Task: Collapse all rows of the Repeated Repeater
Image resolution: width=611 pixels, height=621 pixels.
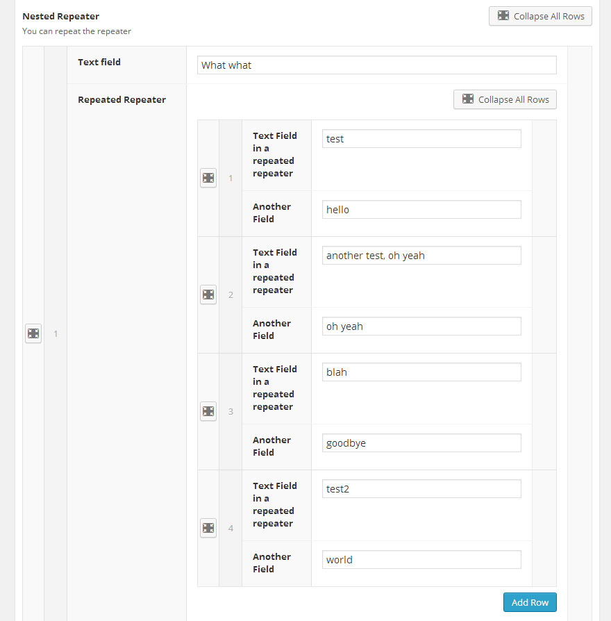Action: click(x=505, y=99)
